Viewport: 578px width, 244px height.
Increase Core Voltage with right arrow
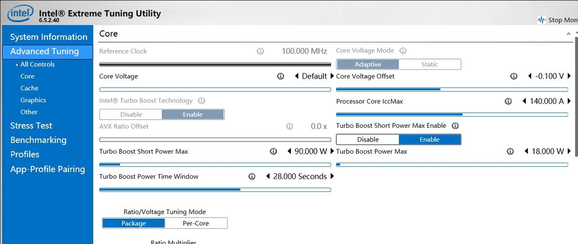click(332, 76)
